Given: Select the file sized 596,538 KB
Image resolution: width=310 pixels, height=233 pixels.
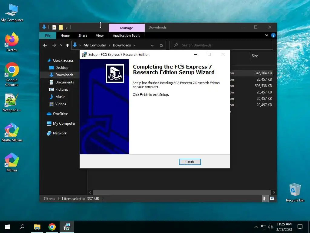Looking at the screenshot, I should point(263,86).
